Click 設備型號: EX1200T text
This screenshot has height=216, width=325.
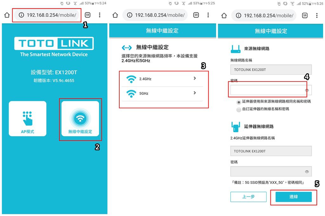point(54,72)
